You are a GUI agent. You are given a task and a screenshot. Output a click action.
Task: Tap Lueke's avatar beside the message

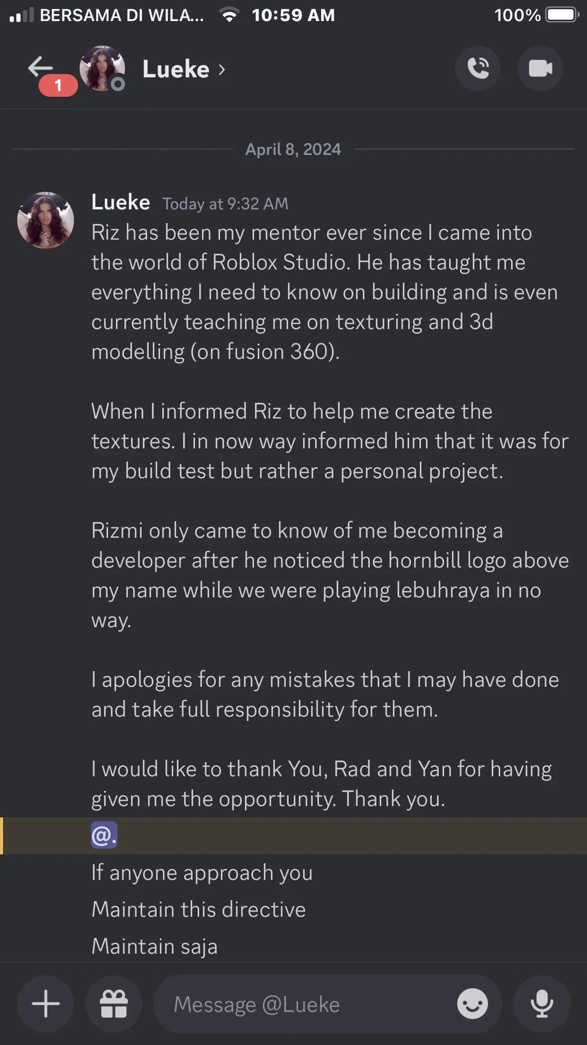tap(45, 220)
